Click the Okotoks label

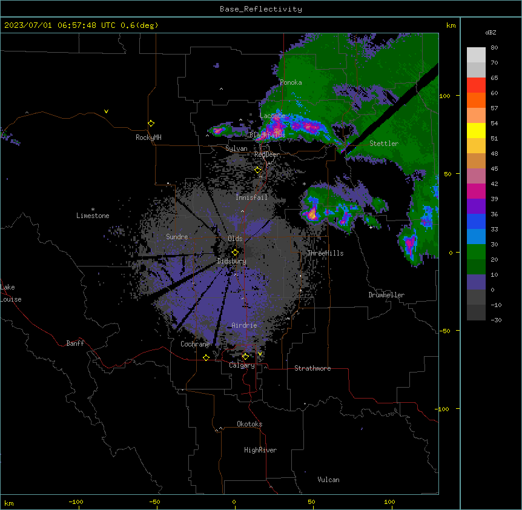coord(249,424)
